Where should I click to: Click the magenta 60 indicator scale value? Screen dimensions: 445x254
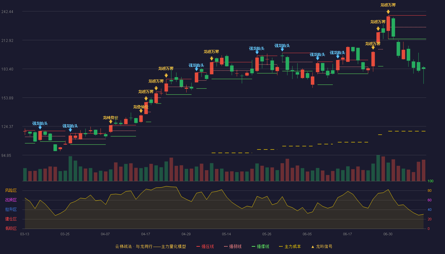[x=429, y=200]
